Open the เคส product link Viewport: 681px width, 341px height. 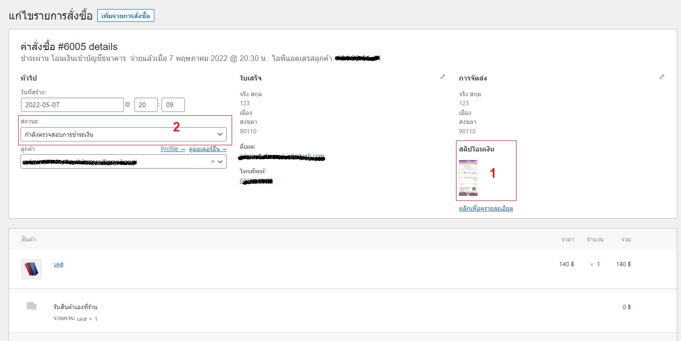point(59,264)
